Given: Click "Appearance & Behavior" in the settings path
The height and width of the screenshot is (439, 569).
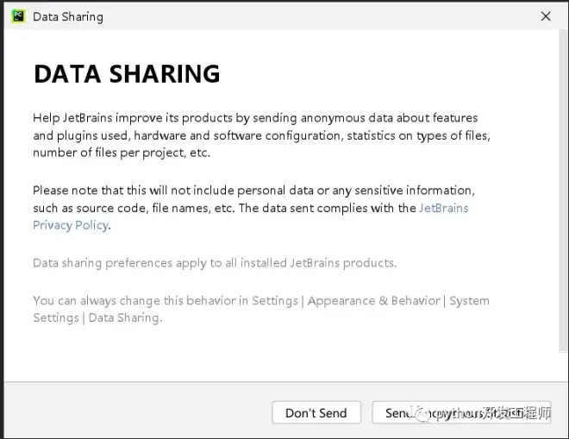Looking at the screenshot, I should [373, 301].
